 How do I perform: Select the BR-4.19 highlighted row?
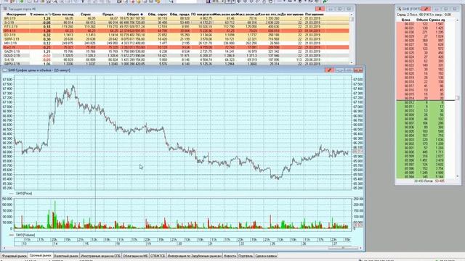click(x=175, y=30)
